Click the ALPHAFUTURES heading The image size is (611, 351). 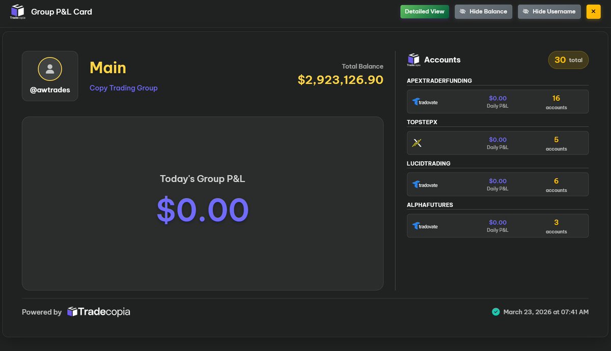point(430,205)
